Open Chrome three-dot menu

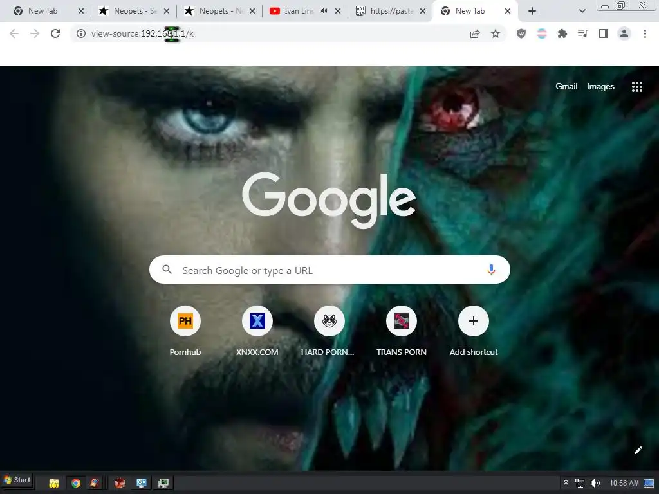645,33
